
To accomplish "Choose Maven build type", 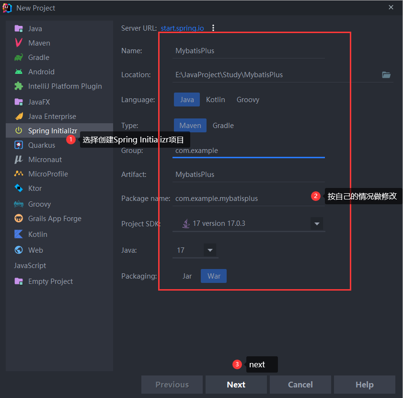I will click(190, 126).
